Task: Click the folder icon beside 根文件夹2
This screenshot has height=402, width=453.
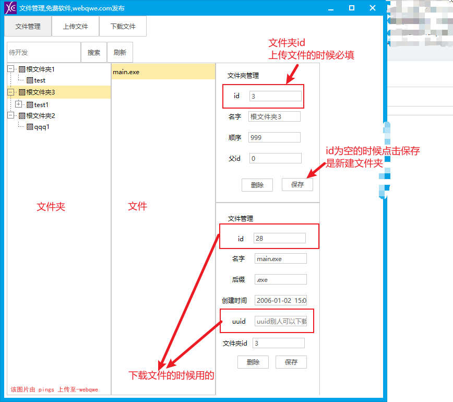Action: point(22,115)
